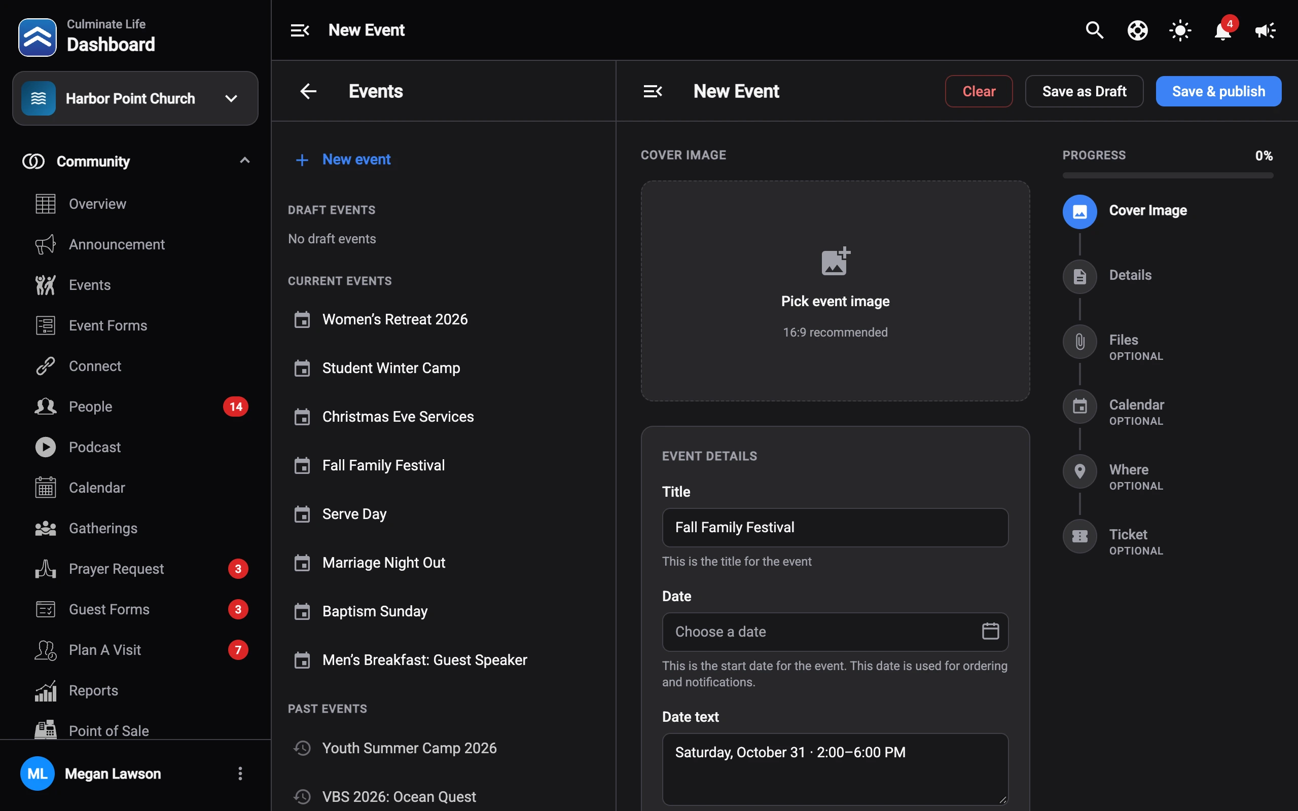Open People with 14 badge
Image resolution: width=1298 pixels, height=811 pixels.
[x=135, y=407]
